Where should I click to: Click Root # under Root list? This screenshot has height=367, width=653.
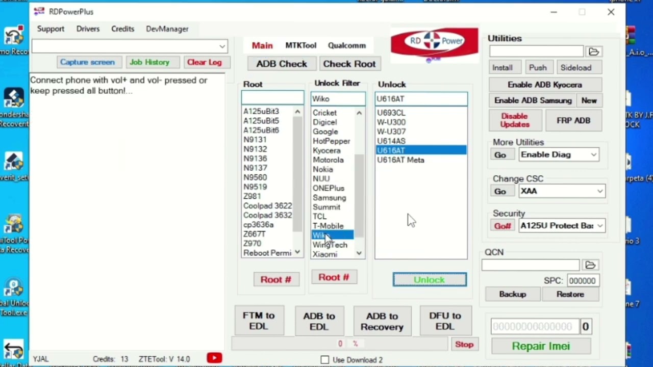(275, 279)
